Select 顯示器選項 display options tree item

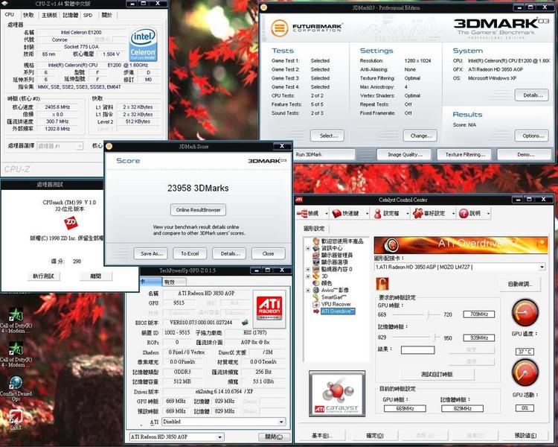(x=335, y=262)
